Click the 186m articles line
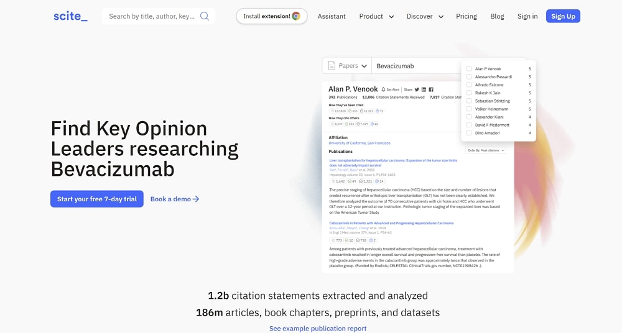Viewport: 622px width, 333px height. click(318, 312)
